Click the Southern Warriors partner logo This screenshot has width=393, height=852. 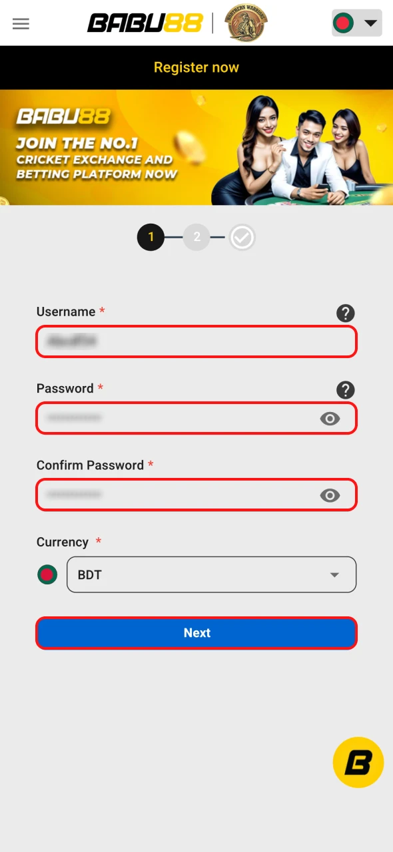(244, 23)
